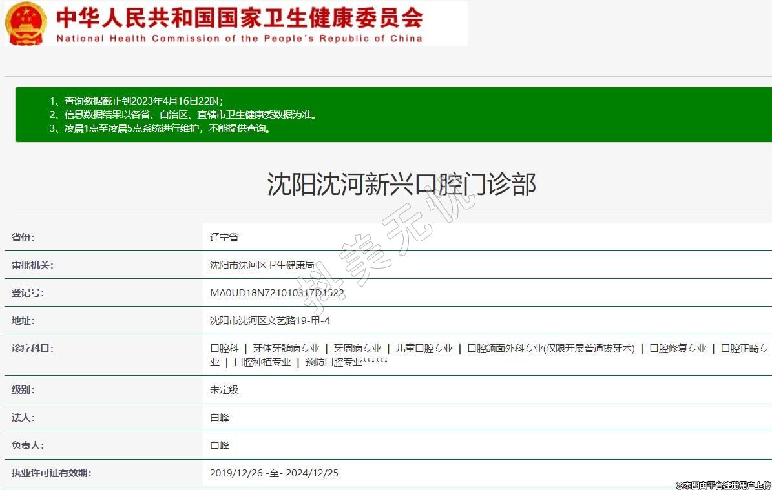772x490 pixels.
Task: Select the 儿童口腔专业 department entry
Action: [x=424, y=348]
